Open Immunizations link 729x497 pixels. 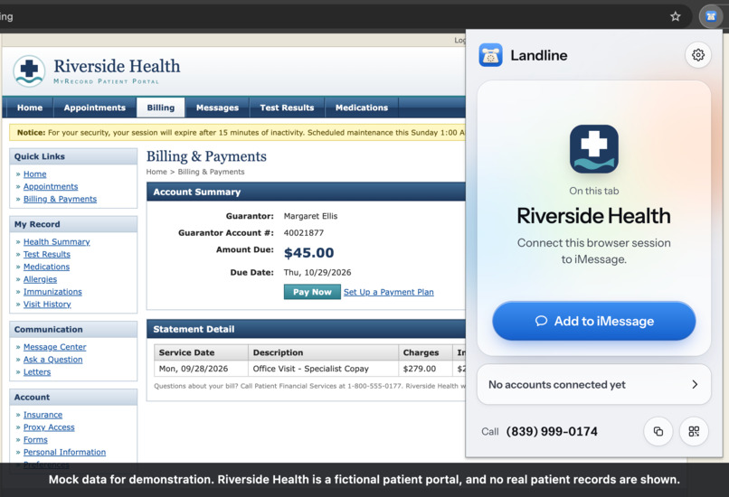tap(52, 292)
